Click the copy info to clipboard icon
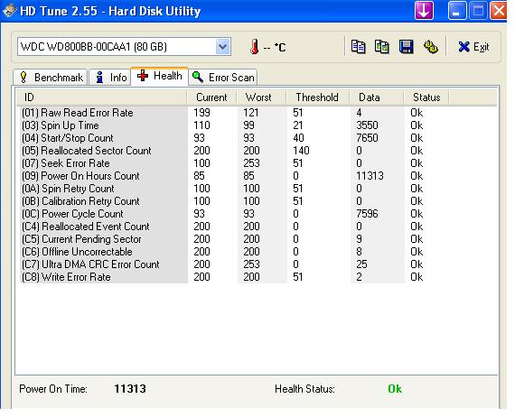Image resolution: width=515 pixels, height=417 pixels. (358, 47)
